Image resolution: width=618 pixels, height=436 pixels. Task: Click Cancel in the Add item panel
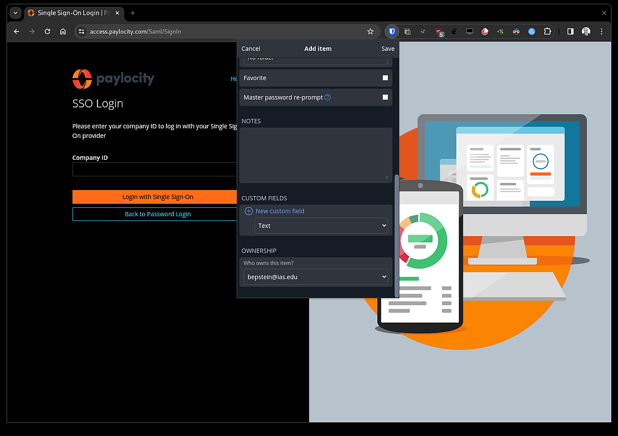(251, 49)
